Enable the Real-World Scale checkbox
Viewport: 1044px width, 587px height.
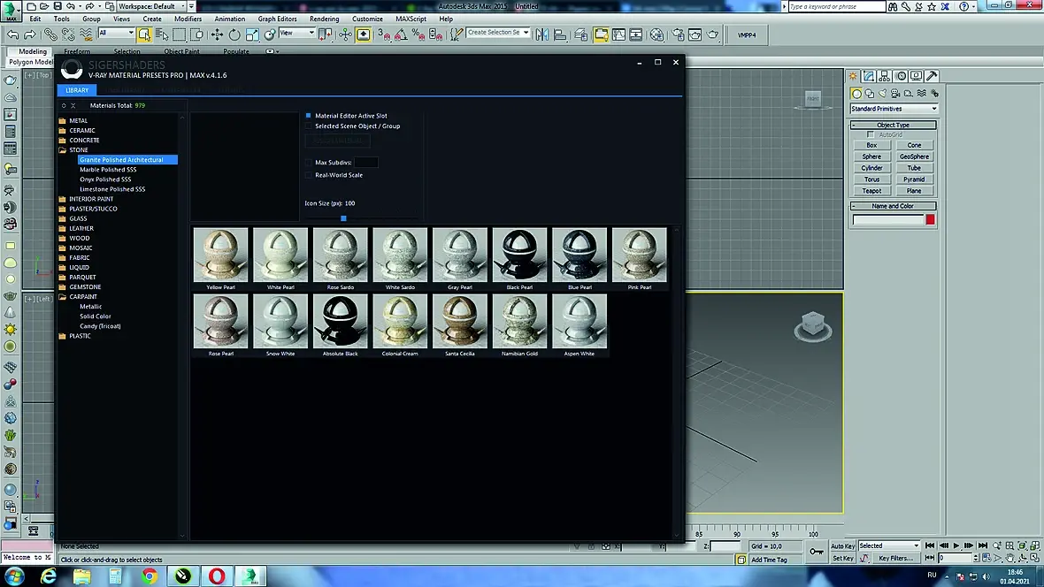tap(308, 175)
